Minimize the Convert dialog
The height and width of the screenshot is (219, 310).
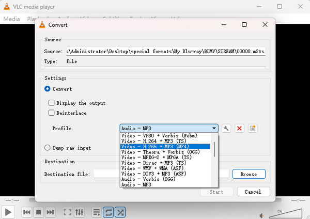coord(224,25)
